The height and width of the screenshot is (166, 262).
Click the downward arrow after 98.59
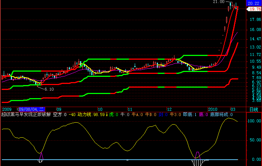coord(107,115)
